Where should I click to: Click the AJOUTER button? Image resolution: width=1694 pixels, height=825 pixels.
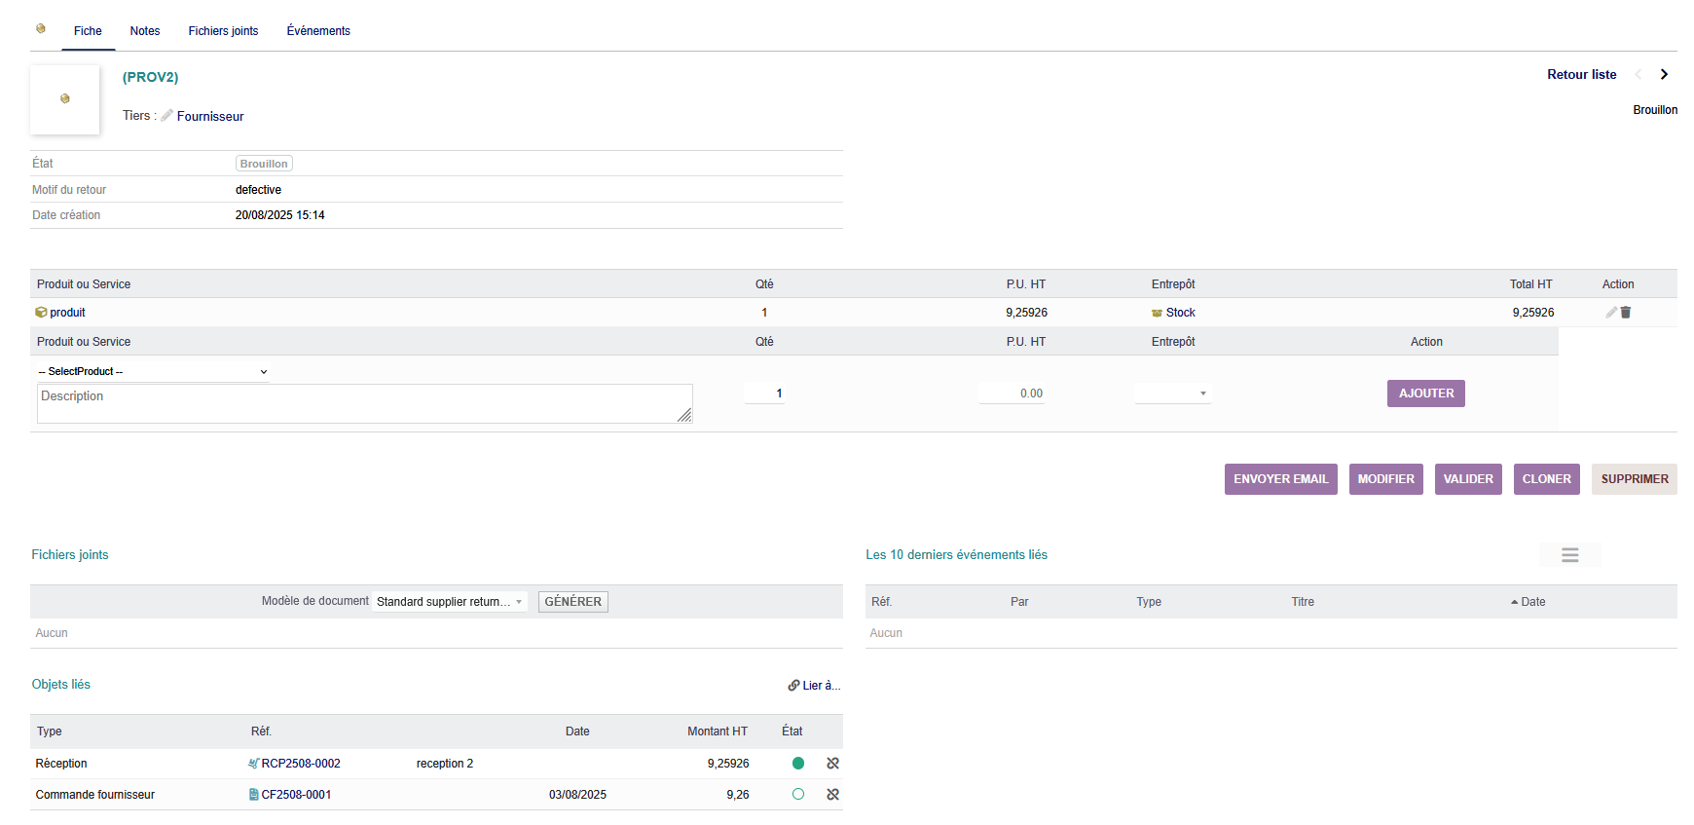click(x=1425, y=394)
